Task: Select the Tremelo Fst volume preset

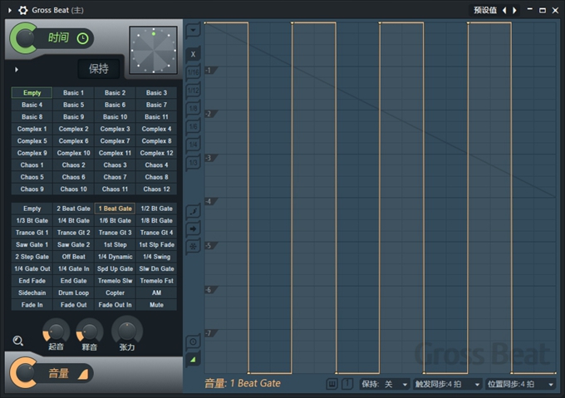Action: tap(156, 281)
